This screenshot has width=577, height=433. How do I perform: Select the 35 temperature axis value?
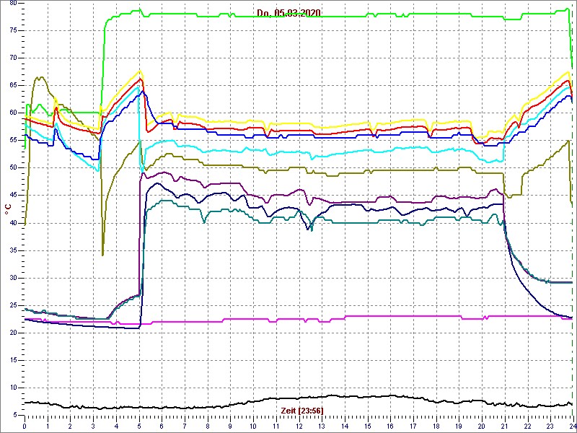pos(13,250)
